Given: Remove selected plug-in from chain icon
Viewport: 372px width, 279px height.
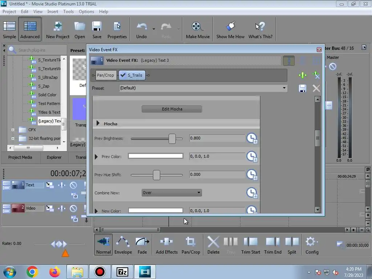Looking at the screenshot, I should pyautogui.click(x=316, y=76).
